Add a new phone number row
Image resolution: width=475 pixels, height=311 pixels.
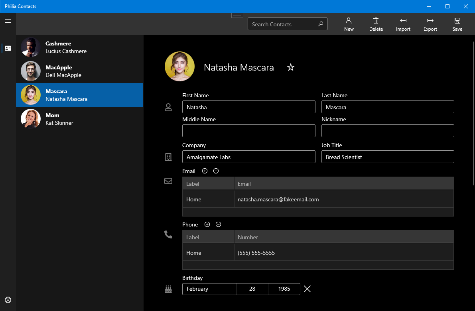207,224
